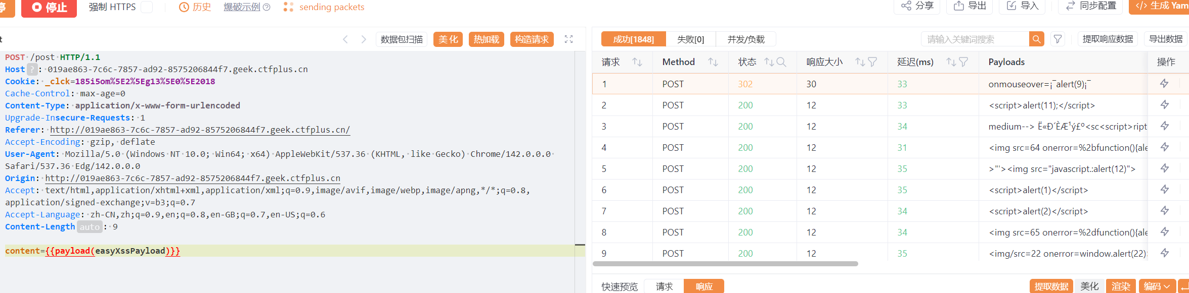Click the 导入 import button
This screenshot has height=293, width=1189.
coord(1022,6)
